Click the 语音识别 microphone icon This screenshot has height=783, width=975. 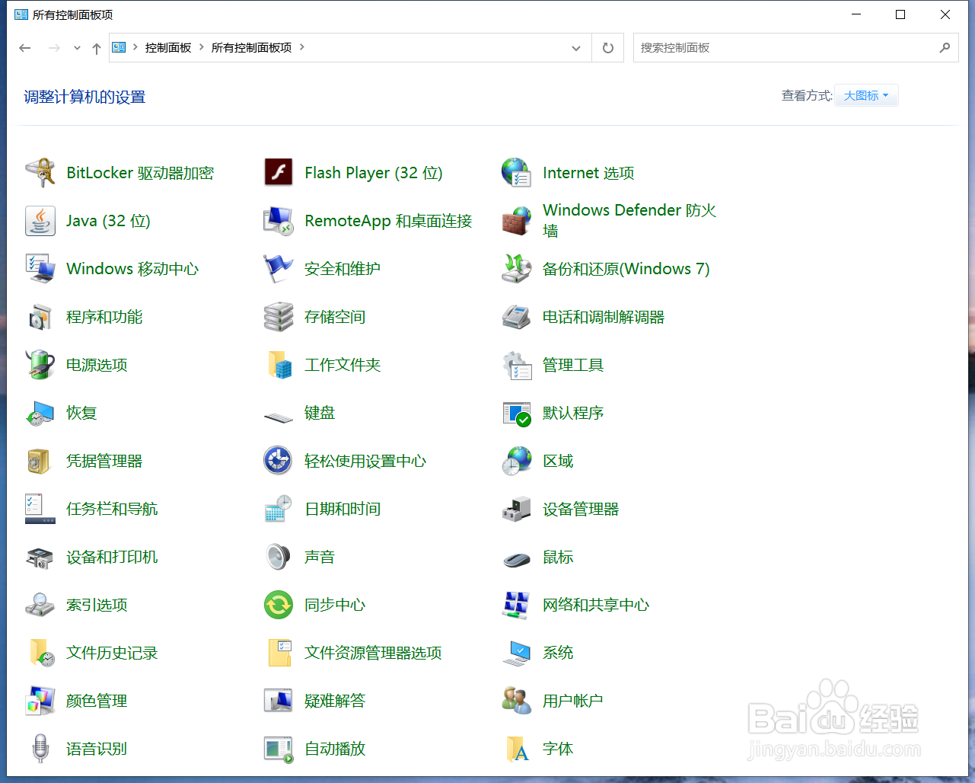(x=40, y=749)
